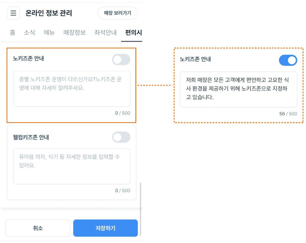
Task: Click the 취소 button
Action: click(x=38, y=228)
